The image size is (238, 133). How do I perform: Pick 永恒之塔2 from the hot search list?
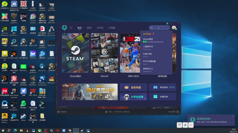(x=156, y=55)
